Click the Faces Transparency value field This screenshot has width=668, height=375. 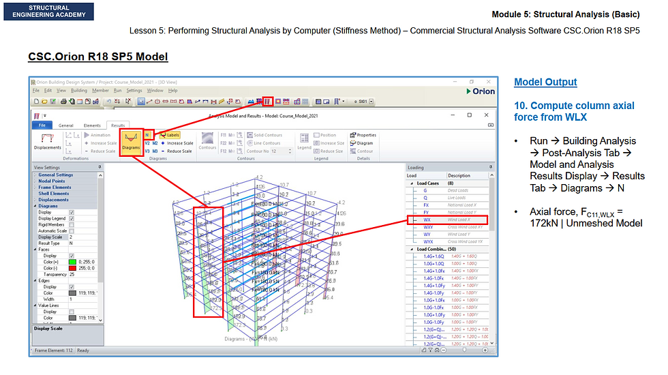tap(83, 274)
